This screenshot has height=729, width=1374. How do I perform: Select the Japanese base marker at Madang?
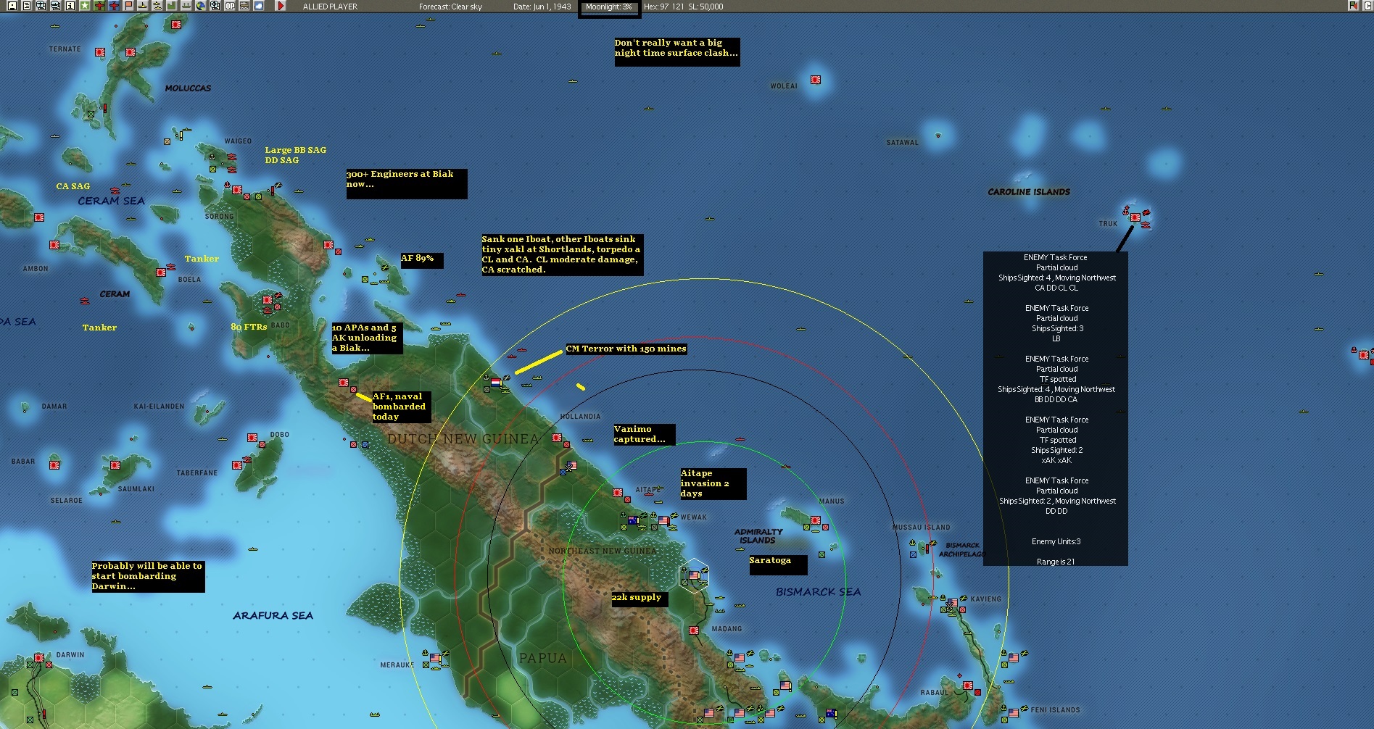pos(694,630)
